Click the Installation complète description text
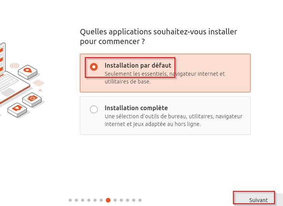The width and height of the screenshot is (283, 206). tap(173, 120)
